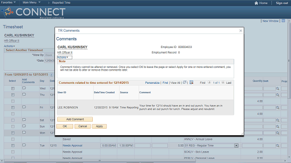
Task: Download comments grid to spreadsheet icon
Action: 191,82
